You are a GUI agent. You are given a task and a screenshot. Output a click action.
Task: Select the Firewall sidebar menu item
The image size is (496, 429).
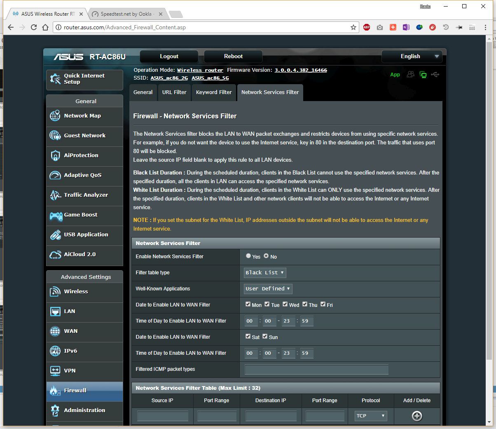84,391
